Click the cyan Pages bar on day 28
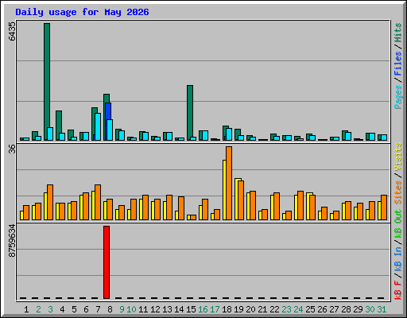The image size is (407, 318). click(348, 136)
